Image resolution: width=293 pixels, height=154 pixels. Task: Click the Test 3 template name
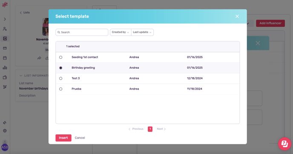click(76, 78)
